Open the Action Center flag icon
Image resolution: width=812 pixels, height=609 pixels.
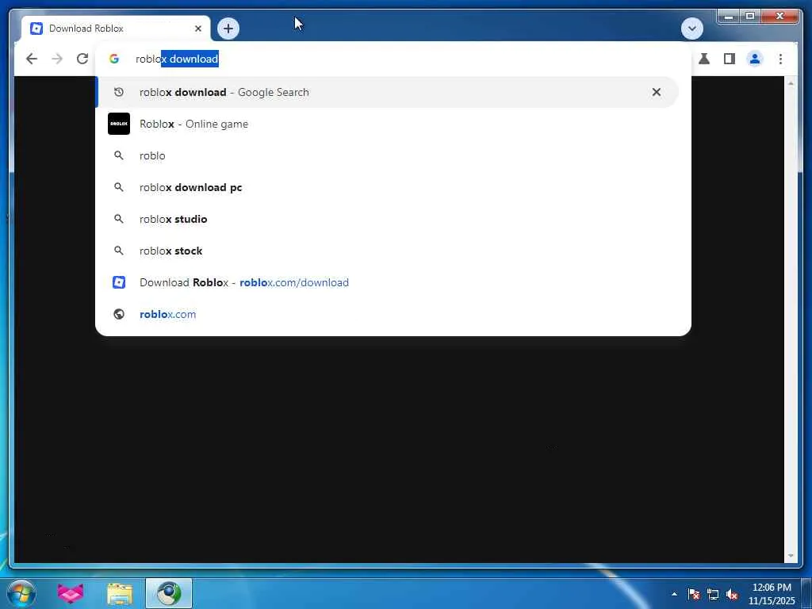(x=693, y=594)
